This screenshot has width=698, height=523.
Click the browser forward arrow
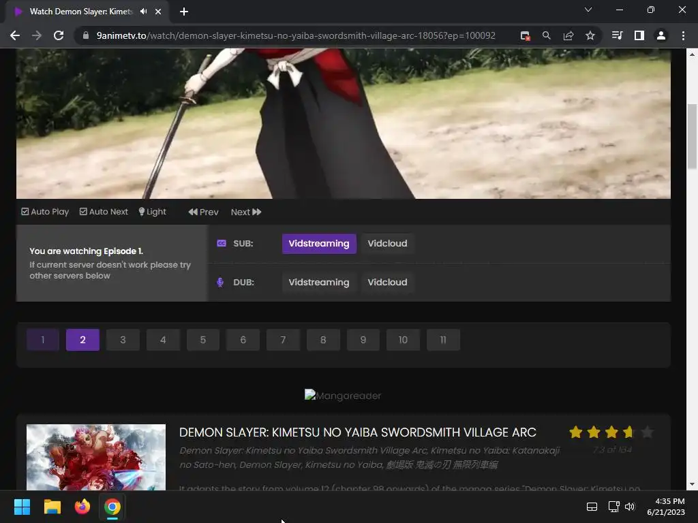(37, 35)
